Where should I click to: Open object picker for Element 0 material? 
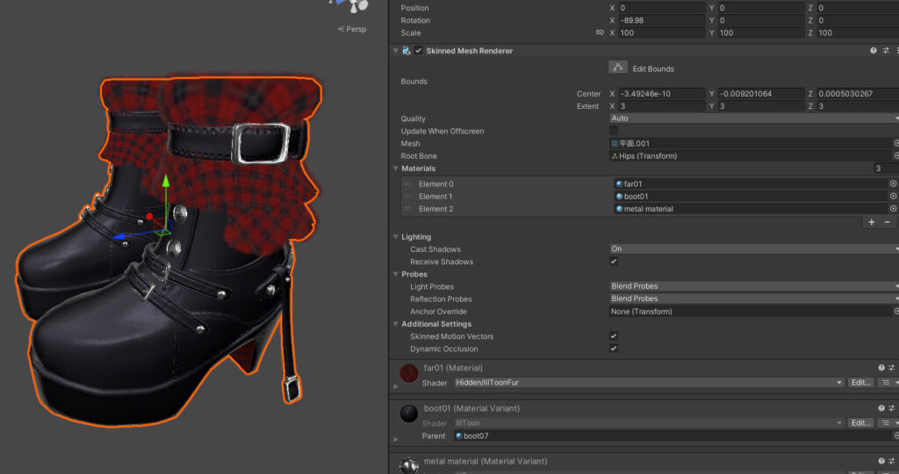[x=893, y=183]
